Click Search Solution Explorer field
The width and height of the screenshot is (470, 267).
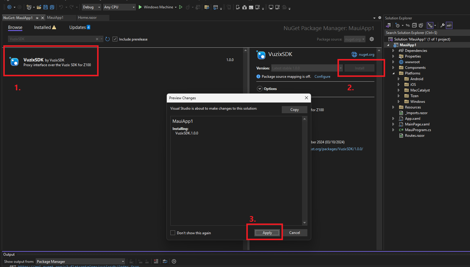tap(427, 33)
